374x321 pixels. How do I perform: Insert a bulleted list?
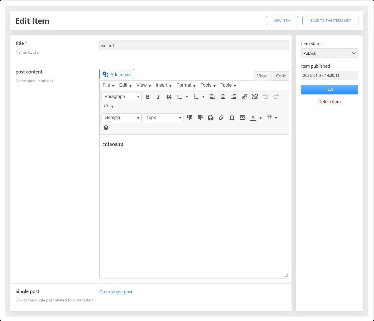click(180, 97)
